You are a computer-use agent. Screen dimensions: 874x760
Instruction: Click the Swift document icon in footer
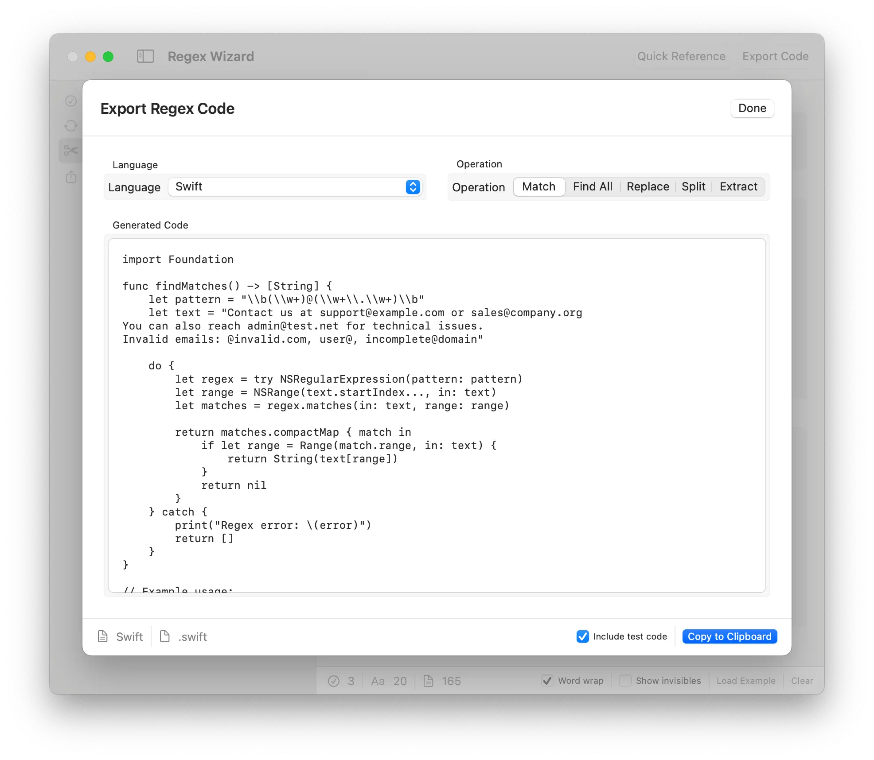(x=103, y=636)
